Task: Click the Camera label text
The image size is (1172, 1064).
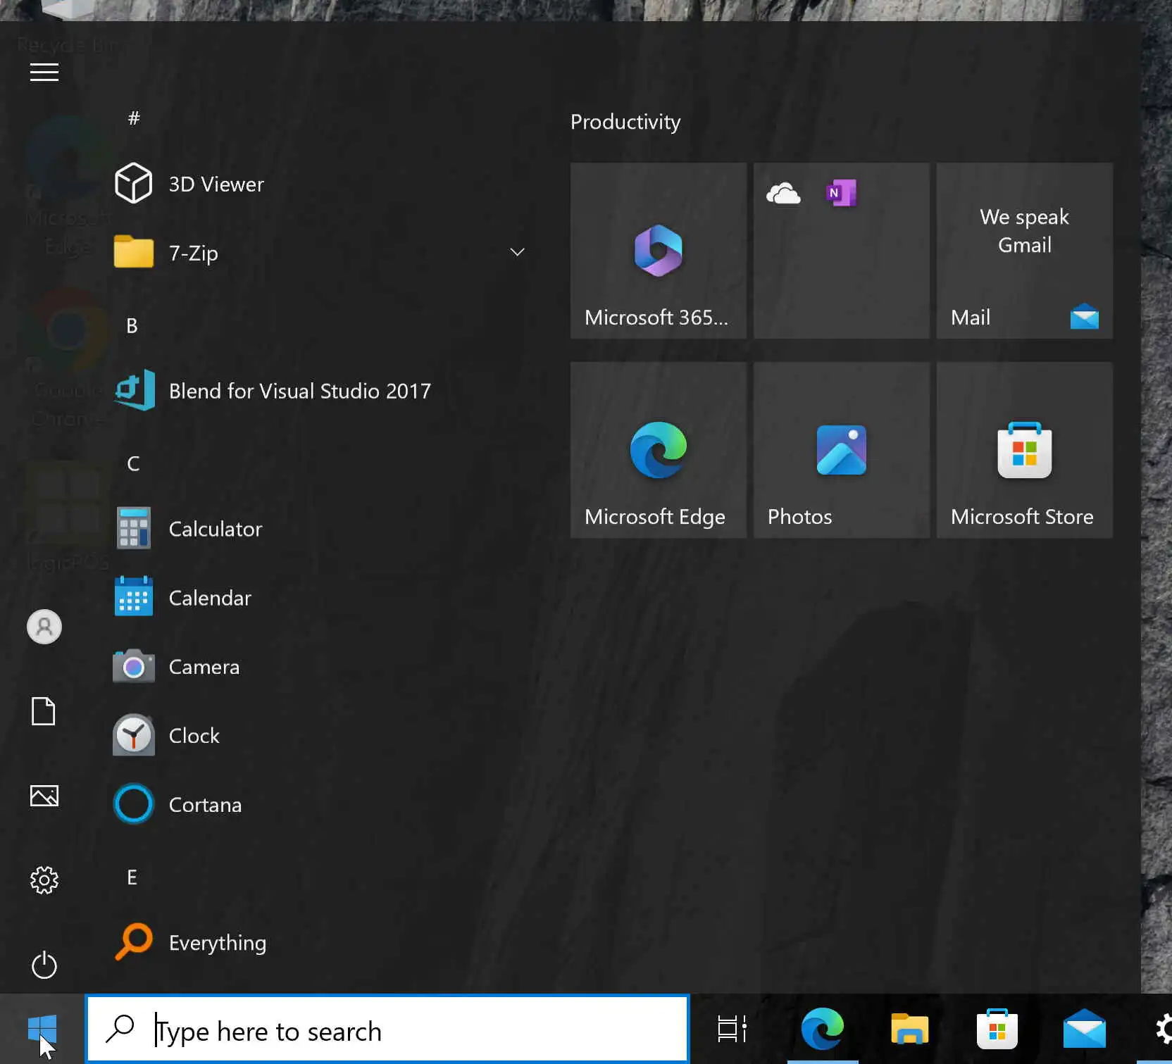Action: [204, 667]
